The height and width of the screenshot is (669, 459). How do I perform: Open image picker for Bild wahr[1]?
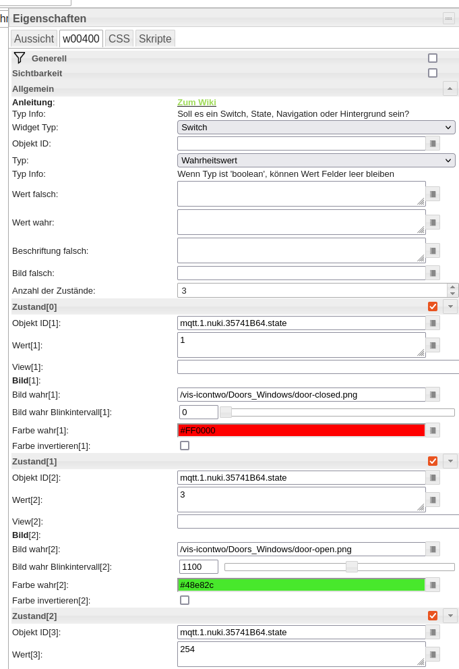click(x=433, y=395)
